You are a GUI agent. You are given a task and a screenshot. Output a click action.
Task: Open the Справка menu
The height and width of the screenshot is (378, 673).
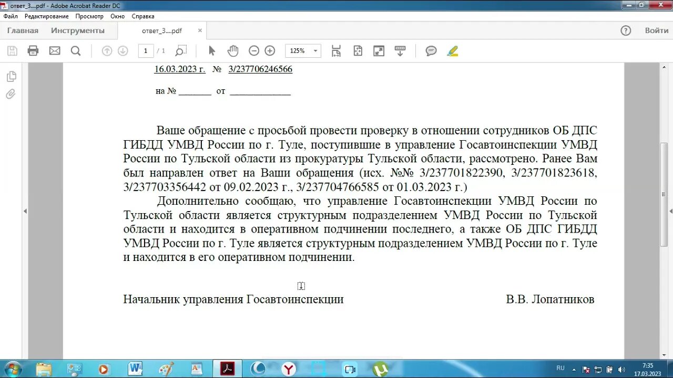point(142,16)
